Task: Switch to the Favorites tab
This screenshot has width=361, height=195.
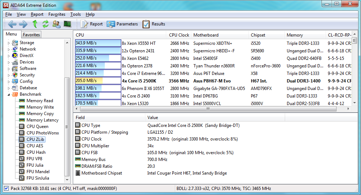Action: tap(31, 35)
